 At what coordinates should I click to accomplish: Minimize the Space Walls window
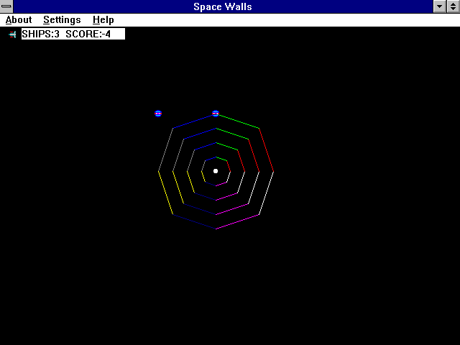[439, 6]
